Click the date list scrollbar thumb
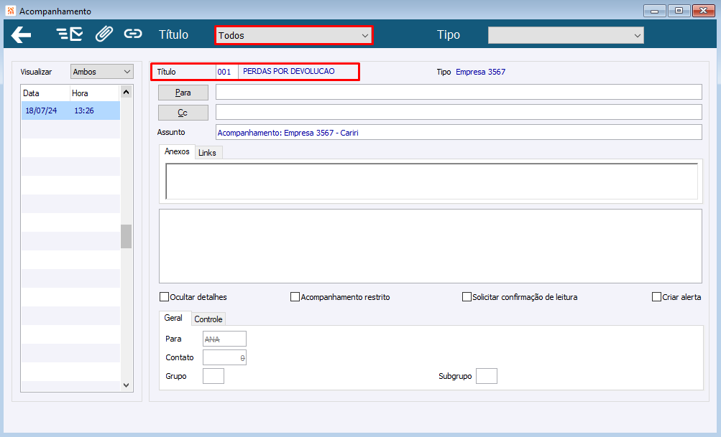The image size is (721, 437). [x=126, y=236]
